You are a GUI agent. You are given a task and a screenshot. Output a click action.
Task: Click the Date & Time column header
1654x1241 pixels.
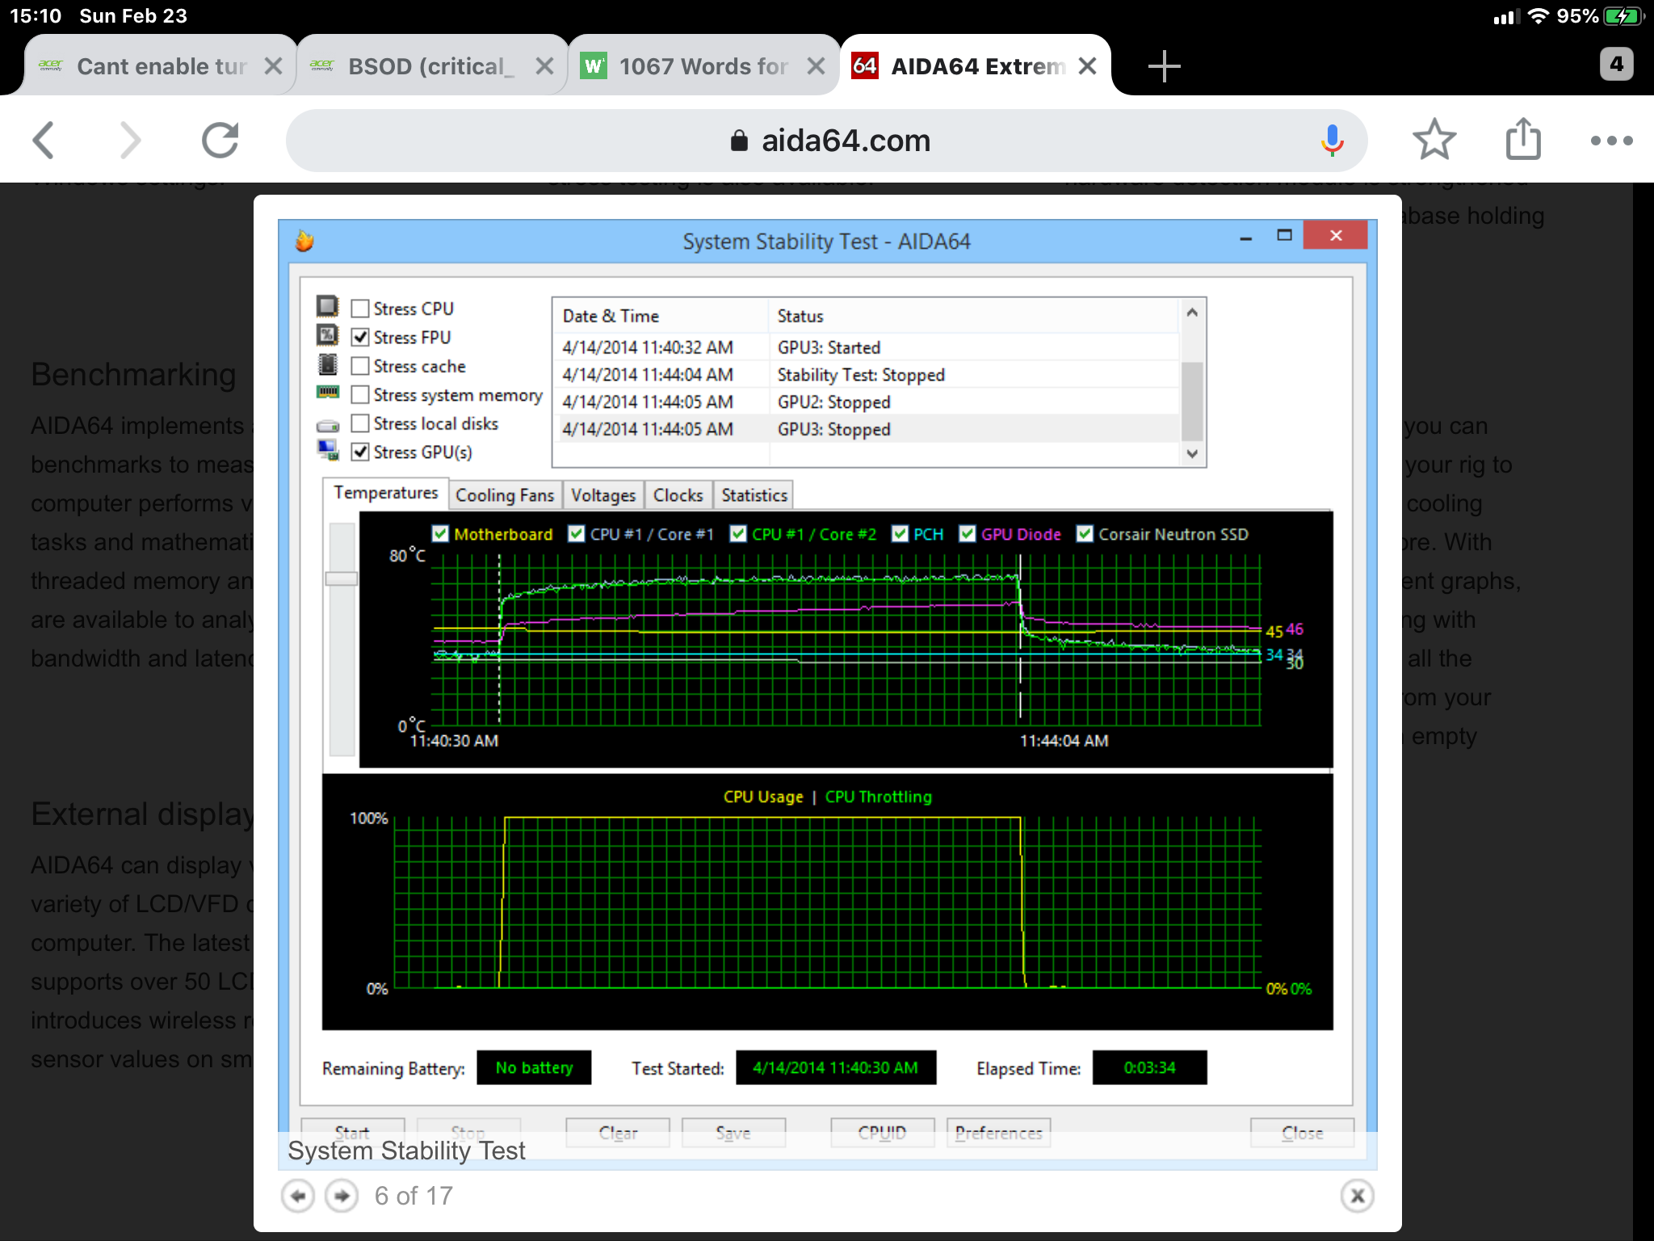click(660, 316)
